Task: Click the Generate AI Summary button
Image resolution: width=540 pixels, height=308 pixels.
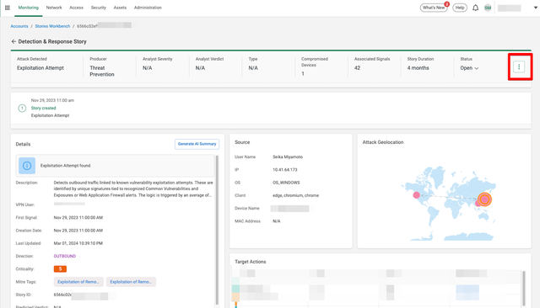Action: coord(197,144)
